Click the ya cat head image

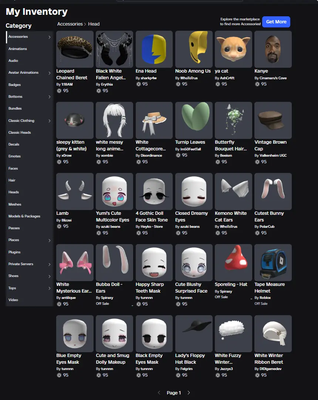point(233,49)
